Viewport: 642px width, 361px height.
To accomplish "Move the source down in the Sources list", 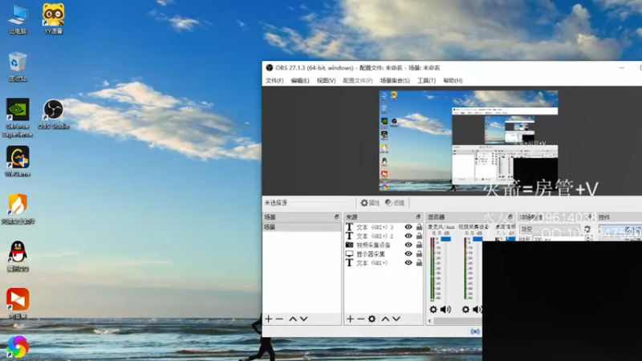I will click(396, 318).
